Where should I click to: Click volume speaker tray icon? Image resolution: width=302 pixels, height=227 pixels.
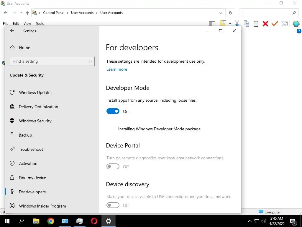click(x=264, y=221)
